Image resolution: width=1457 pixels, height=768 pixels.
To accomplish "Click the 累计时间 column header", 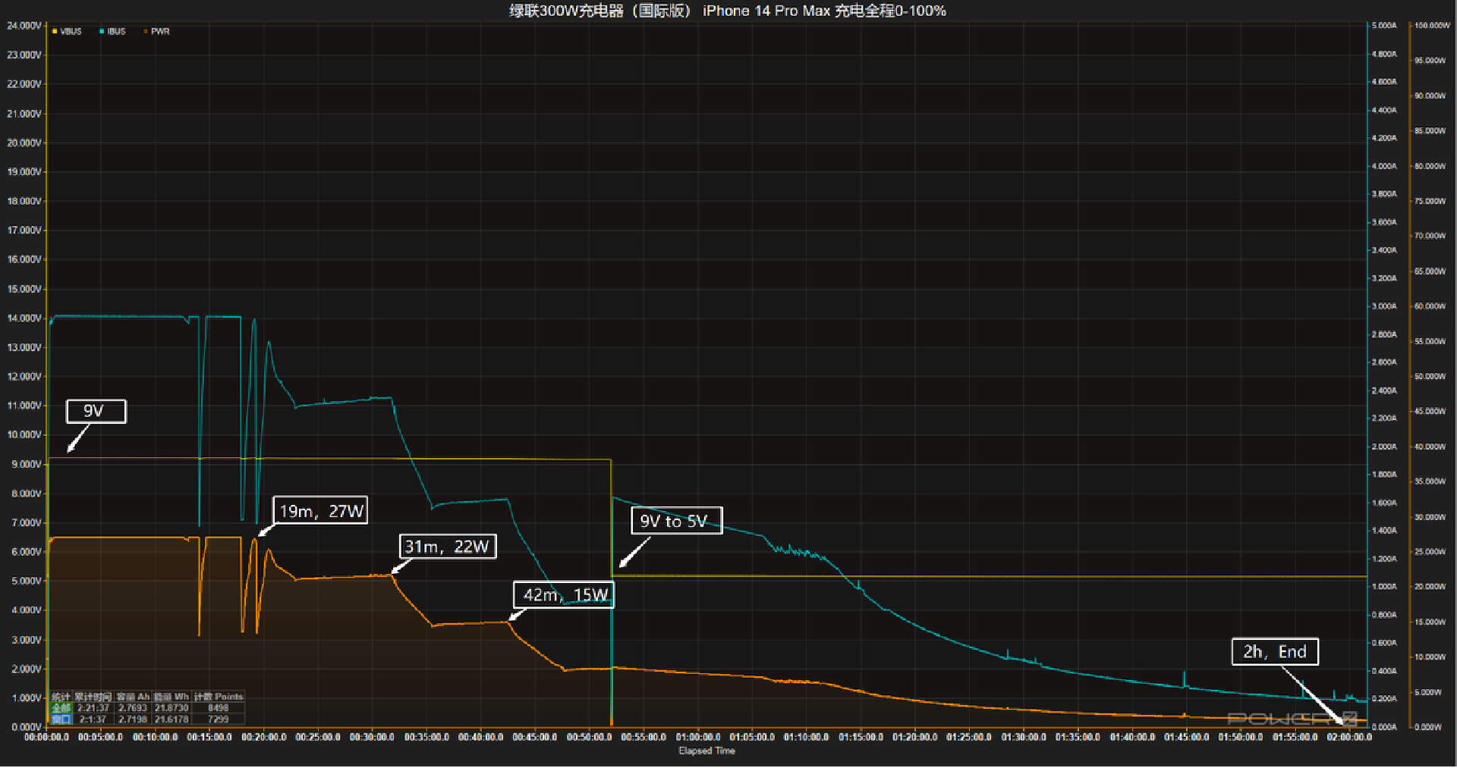I will pyautogui.click(x=93, y=697).
